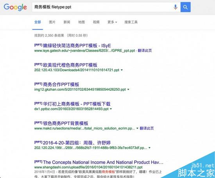Expand the 更多 dropdown menu
The width and height of the screenshot is (215, 178).
(112, 22)
